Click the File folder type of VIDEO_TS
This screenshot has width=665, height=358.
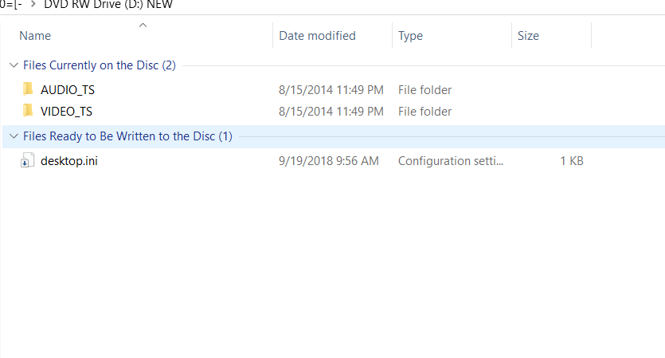tap(424, 112)
